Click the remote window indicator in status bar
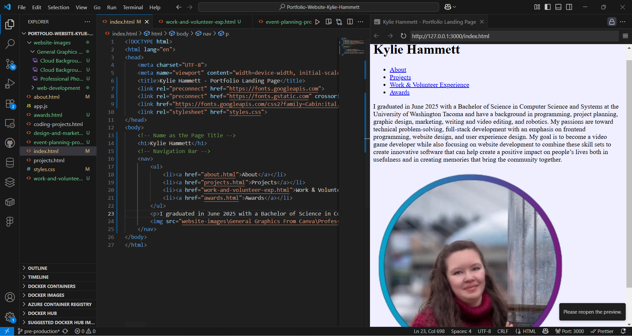632x336 pixels. coord(7,331)
